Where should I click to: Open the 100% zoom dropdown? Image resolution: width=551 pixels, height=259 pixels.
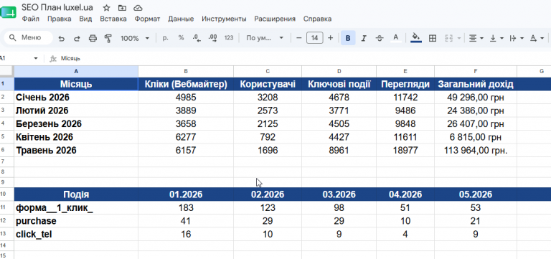(135, 38)
